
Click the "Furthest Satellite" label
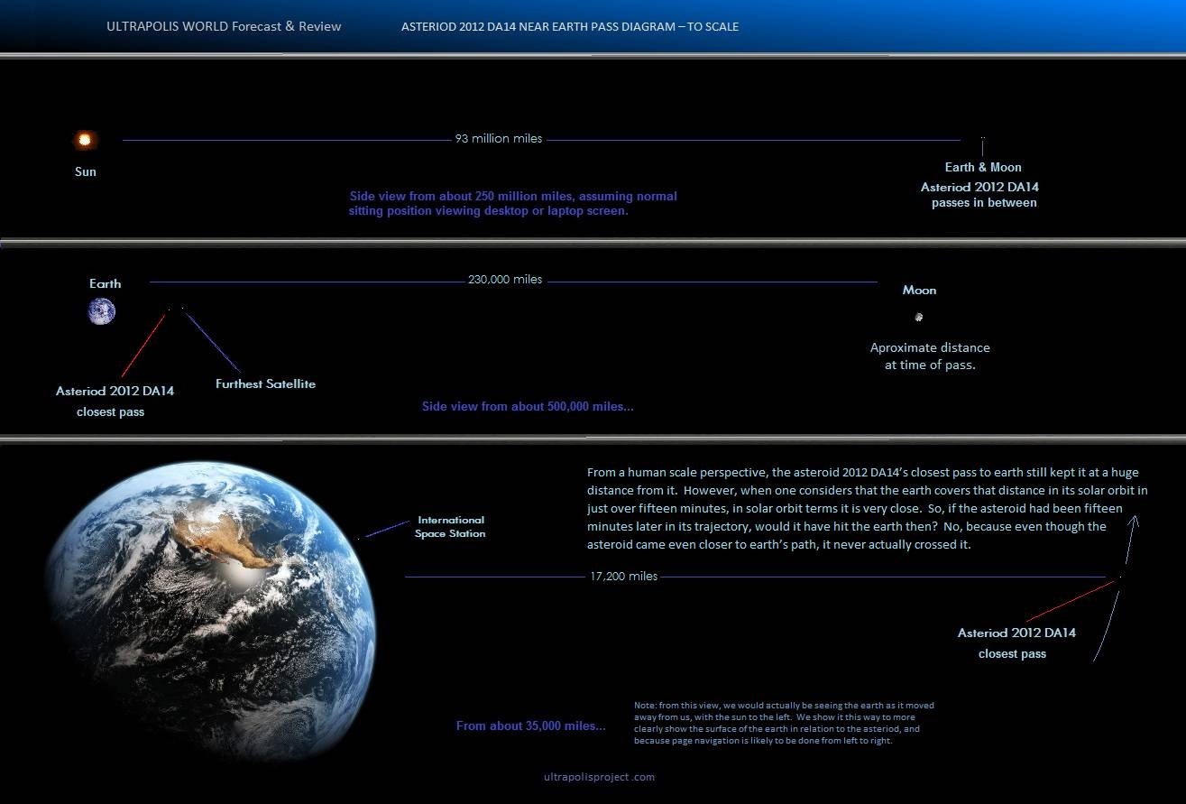click(x=265, y=384)
